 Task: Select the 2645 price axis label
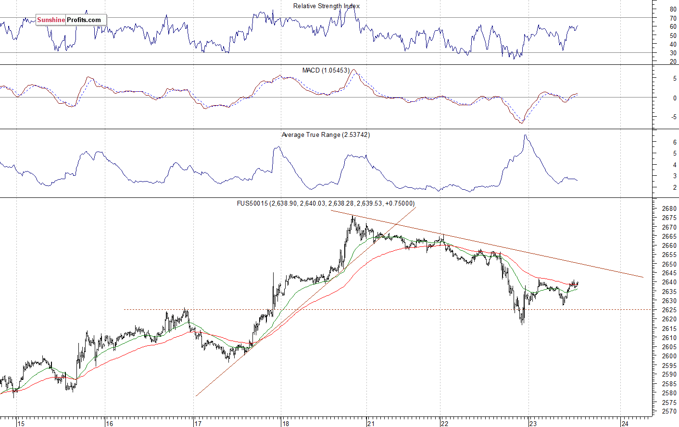point(669,273)
